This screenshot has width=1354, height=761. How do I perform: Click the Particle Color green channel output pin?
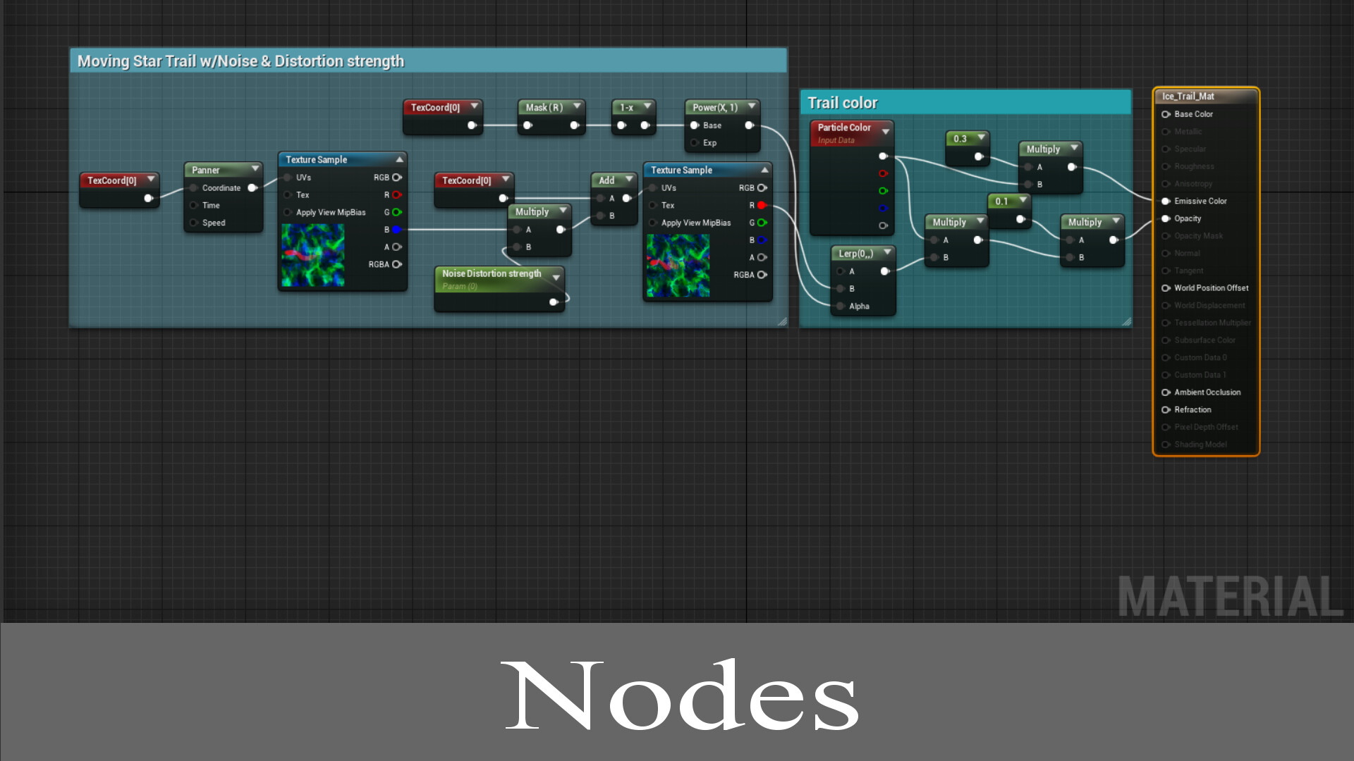[883, 191]
